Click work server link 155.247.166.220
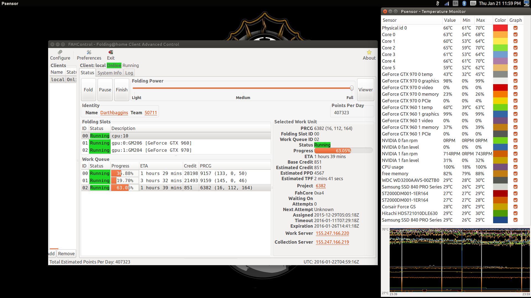 [332, 233]
